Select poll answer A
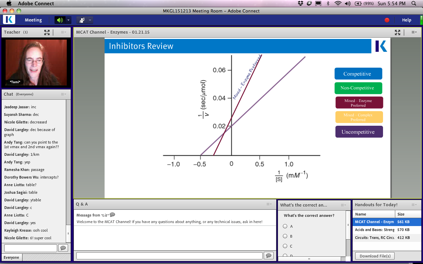The width and height of the screenshot is (423, 264). [285, 226]
